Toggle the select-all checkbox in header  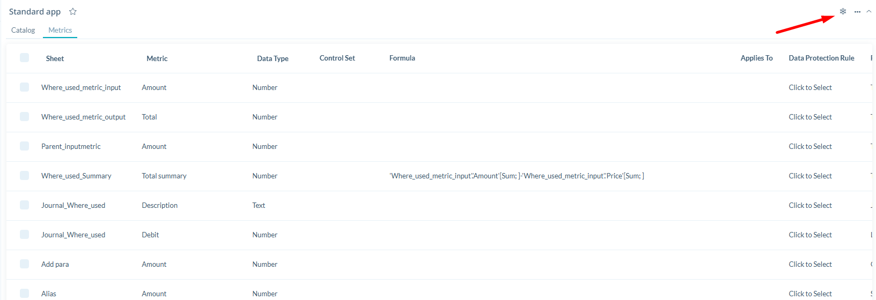point(25,58)
